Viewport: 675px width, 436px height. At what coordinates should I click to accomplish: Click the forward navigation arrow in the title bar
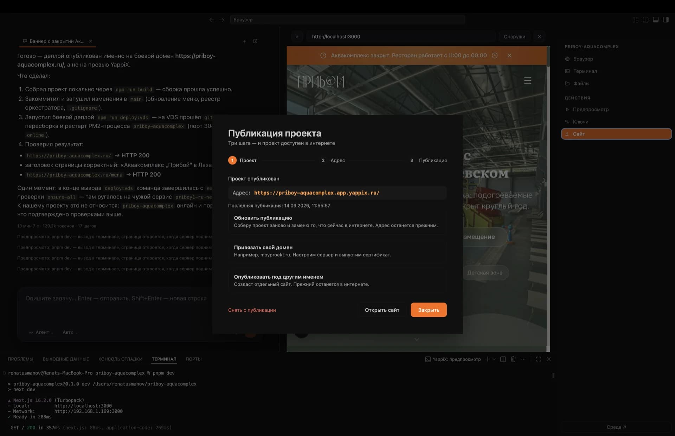(x=222, y=20)
